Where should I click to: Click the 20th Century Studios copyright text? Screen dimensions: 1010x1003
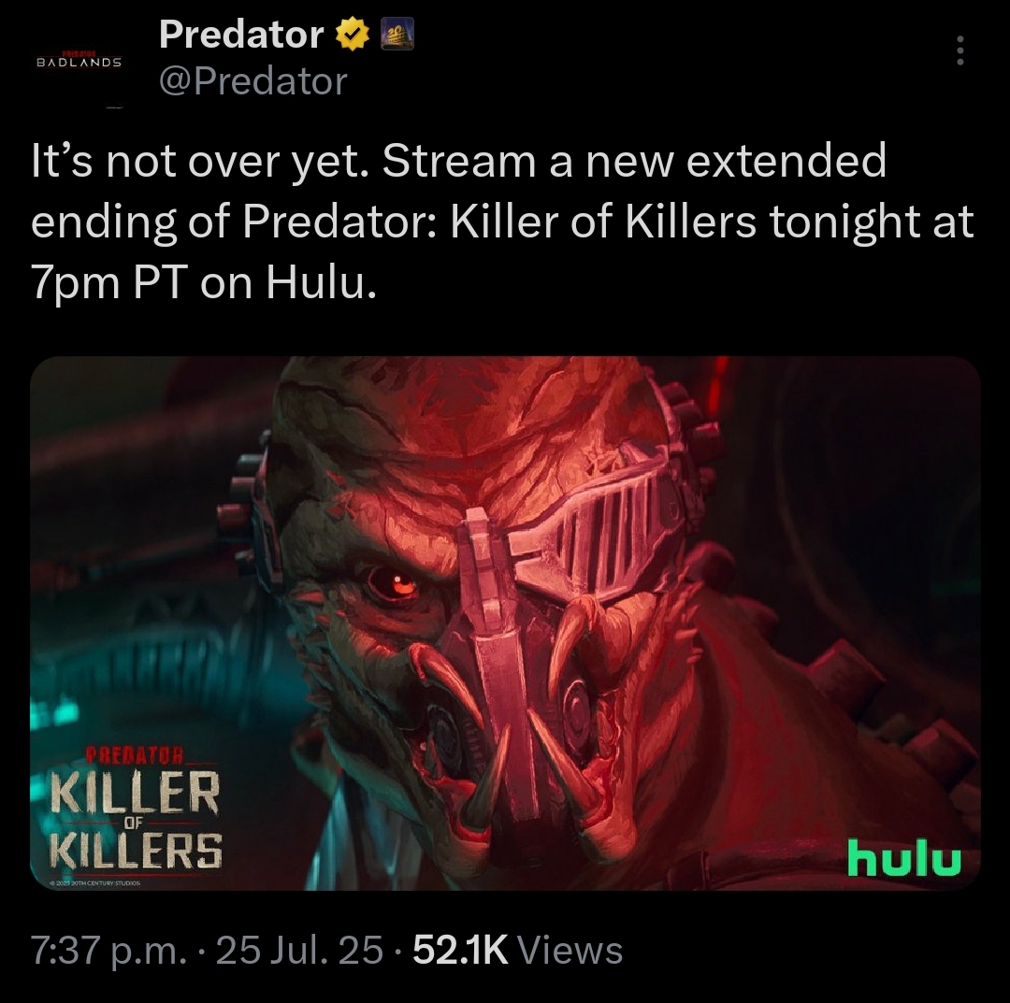(x=98, y=884)
